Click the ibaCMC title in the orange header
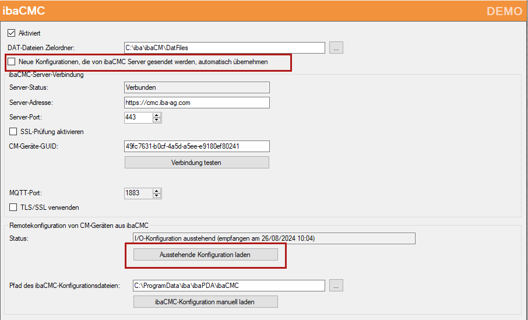The height and width of the screenshot is (320, 528). 23,10
